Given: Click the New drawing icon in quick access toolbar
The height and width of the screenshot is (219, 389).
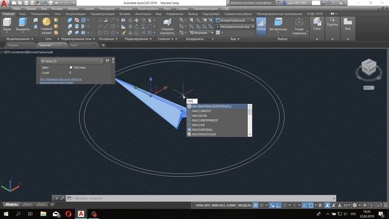Looking at the screenshot, I should click(14, 3).
